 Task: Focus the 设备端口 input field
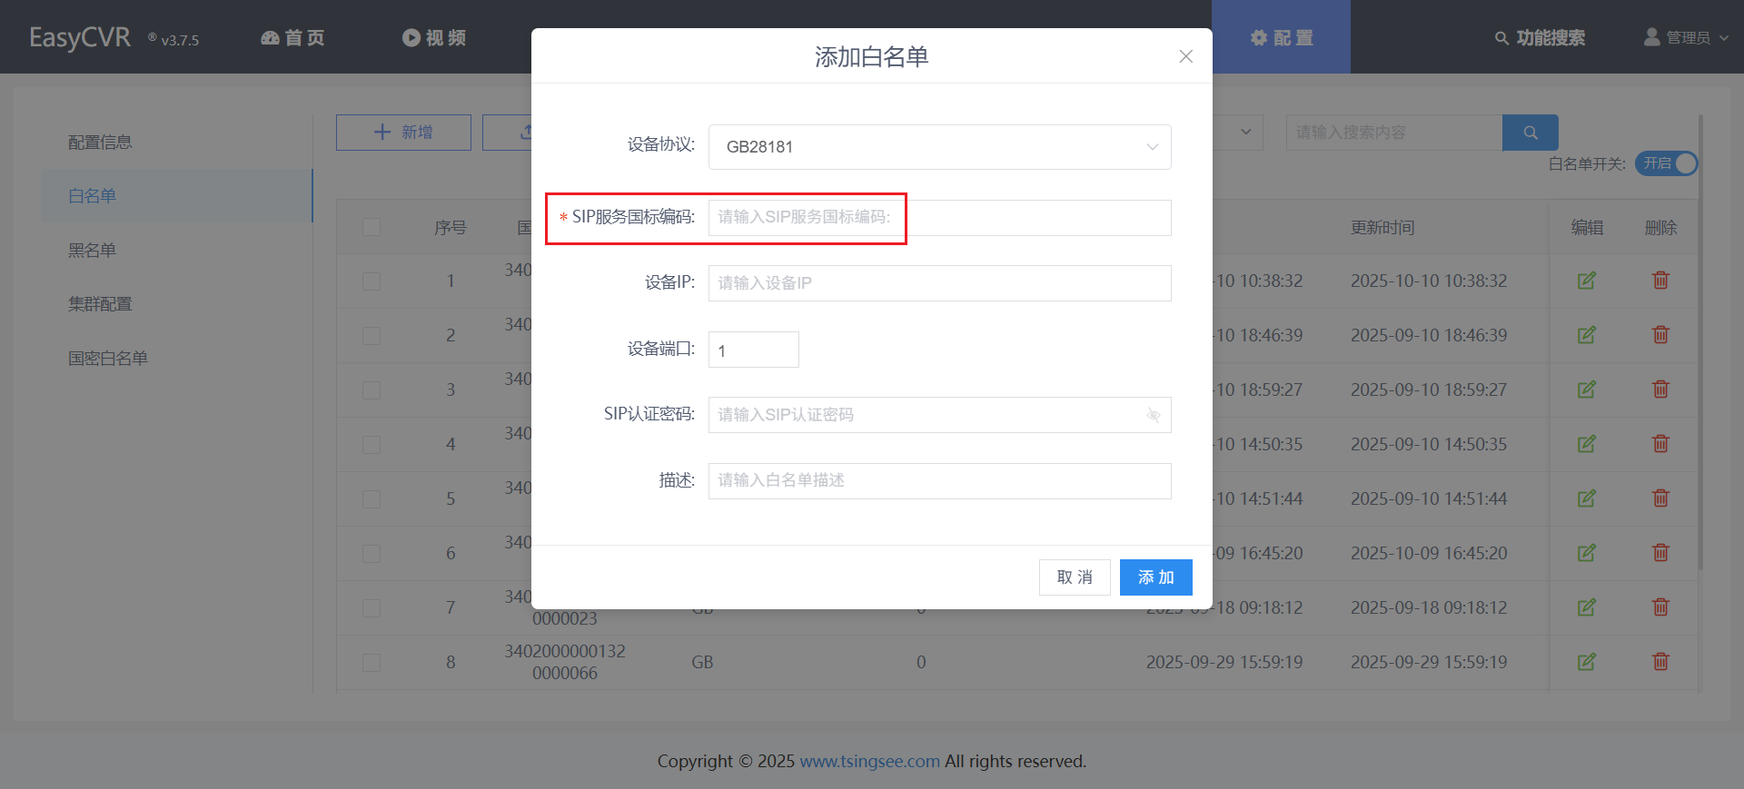[753, 350]
